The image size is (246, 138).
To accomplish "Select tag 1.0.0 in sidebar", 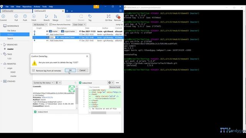I will click(9, 59).
